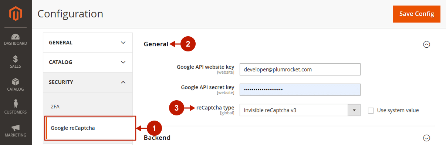The height and width of the screenshot is (145, 446).
Task: Collapse the General section circle arrow
Action: [426, 44]
